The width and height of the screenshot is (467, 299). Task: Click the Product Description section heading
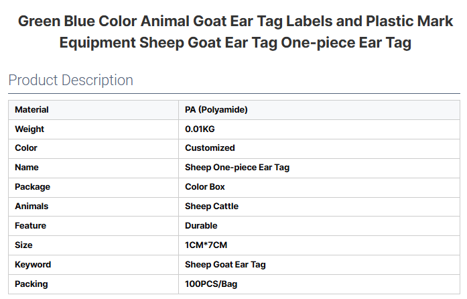[x=70, y=80]
